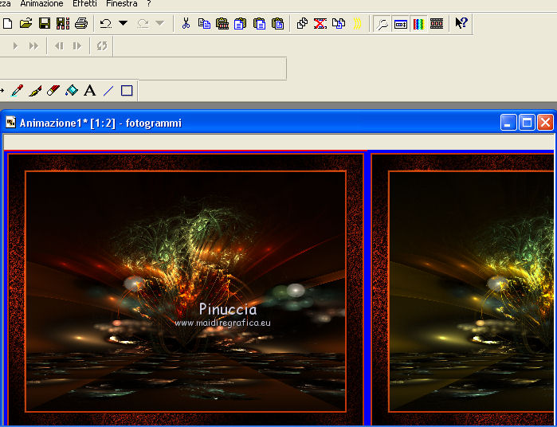Open the Effetti menu

84,4
